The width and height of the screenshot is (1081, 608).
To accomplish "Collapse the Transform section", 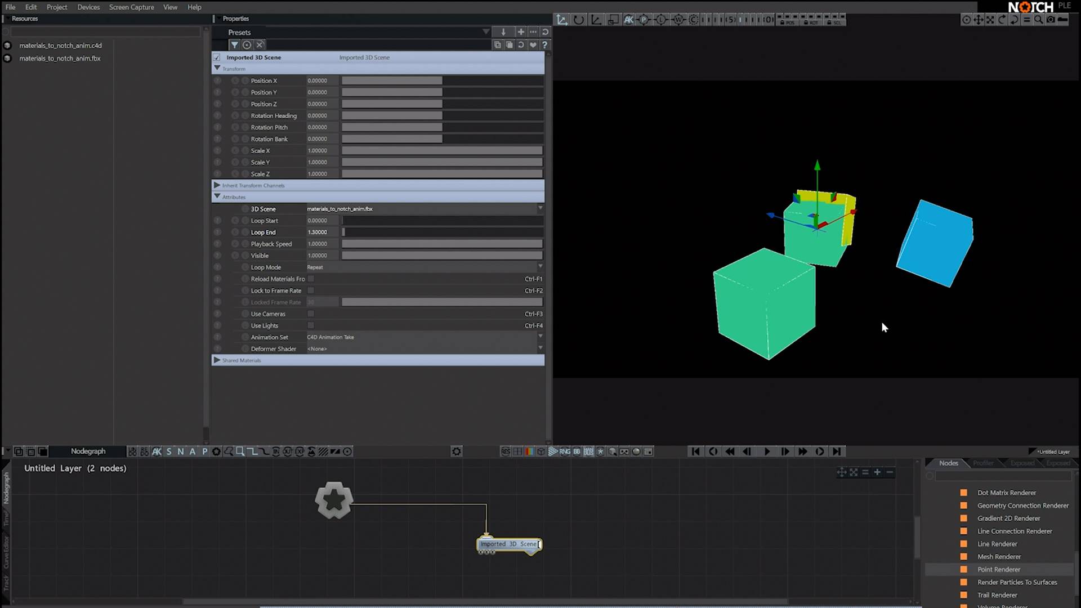I will [x=217, y=68].
